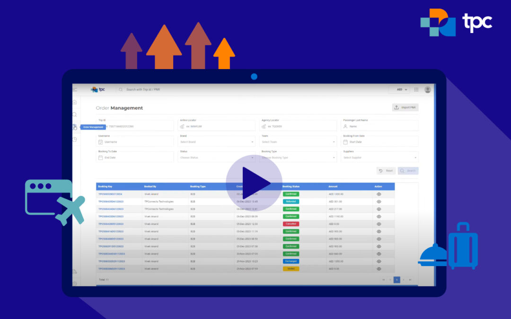This screenshot has width=511, height=319.
Task: Click the calendar icon in Booking To Date
Action: pos(101,157)
